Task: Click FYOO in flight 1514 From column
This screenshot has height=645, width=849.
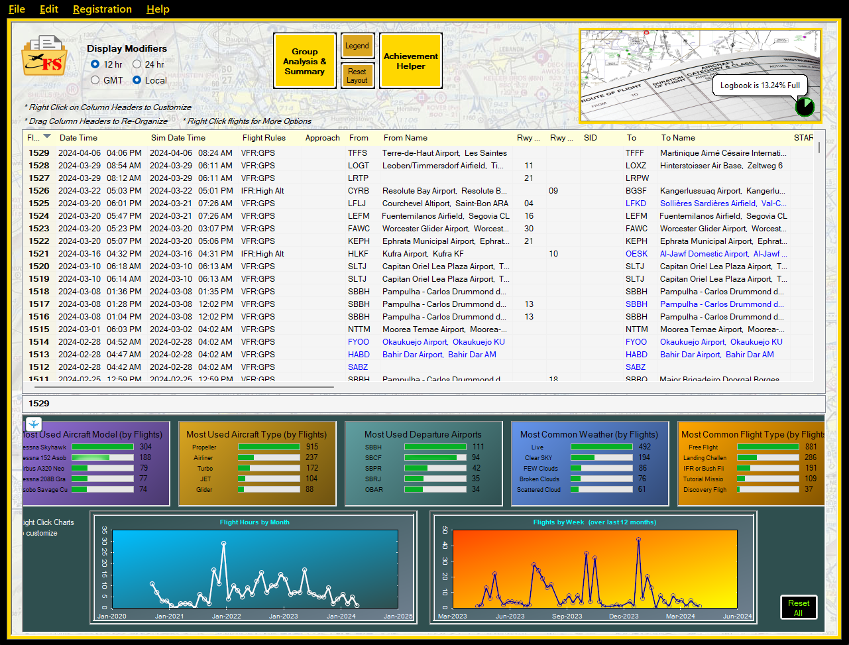Action: (x=359, y=342)
